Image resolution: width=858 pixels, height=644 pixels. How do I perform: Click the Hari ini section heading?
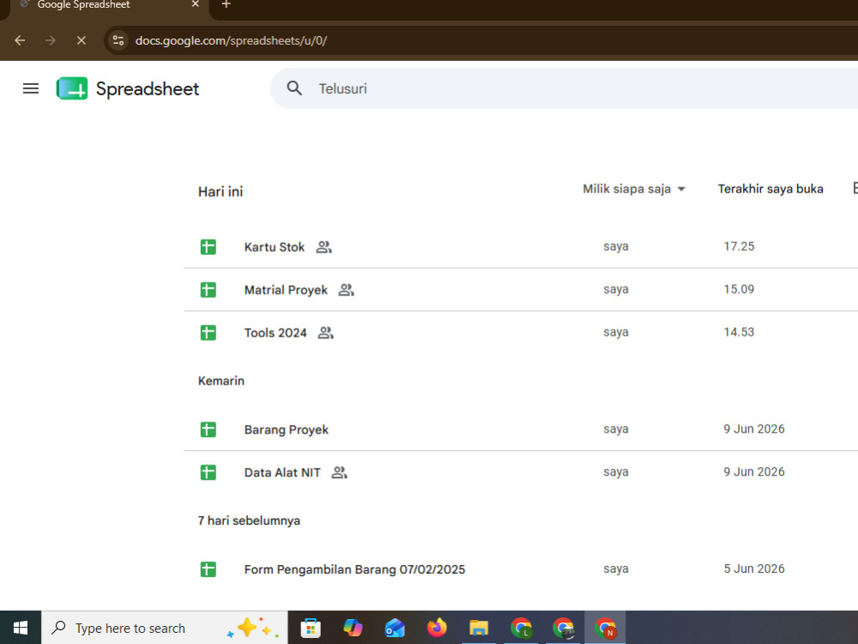[x=221, y=191]
